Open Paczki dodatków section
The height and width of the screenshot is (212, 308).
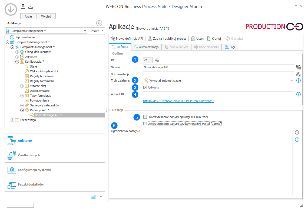(x=55, y=184)
